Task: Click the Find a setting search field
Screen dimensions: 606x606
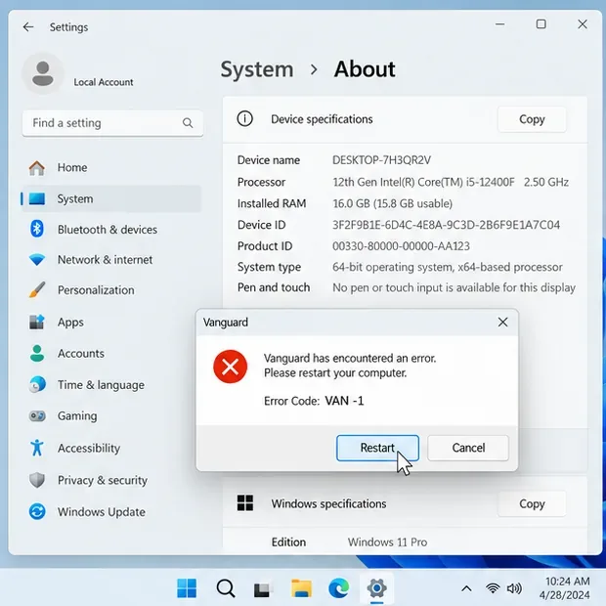Action: tap(112, 123)
